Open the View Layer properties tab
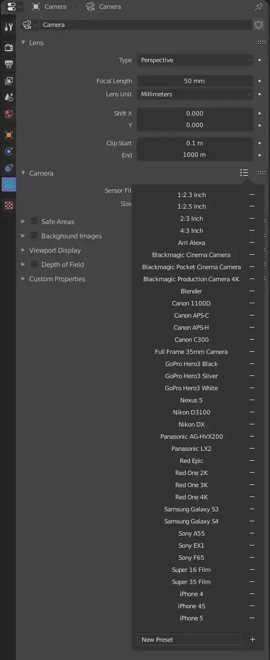The image size is (270, 660). point(8,80)
